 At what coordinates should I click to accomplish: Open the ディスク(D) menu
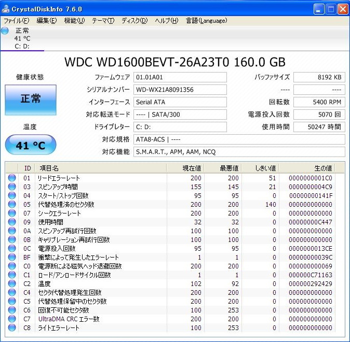point(134,21)
